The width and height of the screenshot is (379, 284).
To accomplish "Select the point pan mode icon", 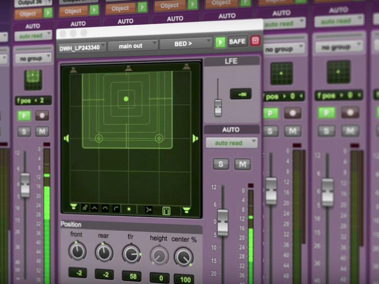I will pos(129,209).
